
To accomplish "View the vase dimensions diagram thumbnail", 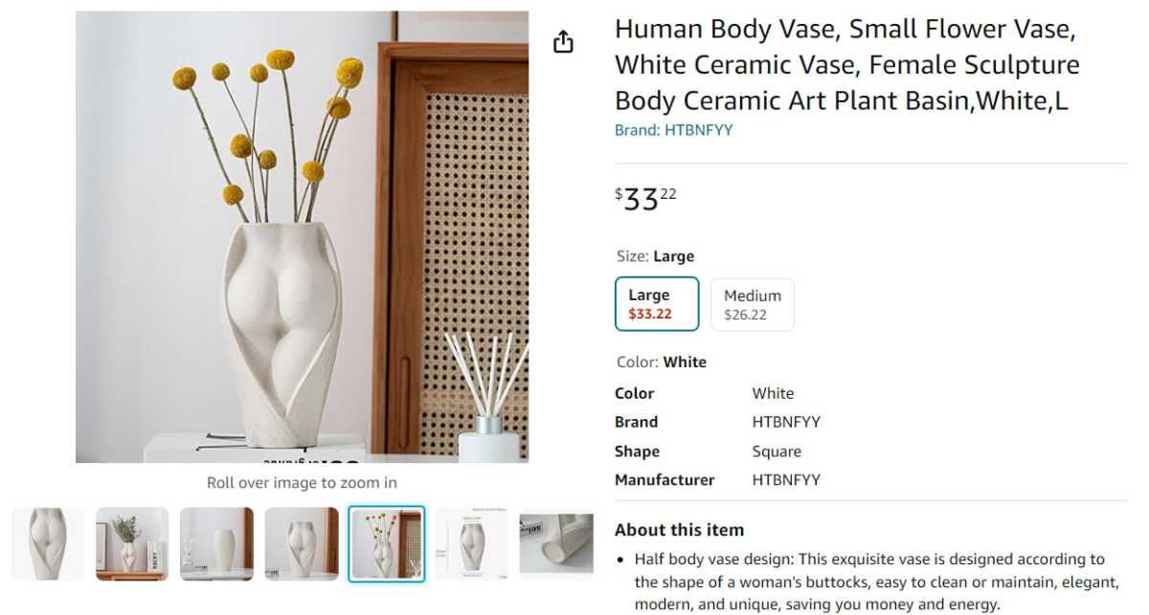I will pos(471,543).
